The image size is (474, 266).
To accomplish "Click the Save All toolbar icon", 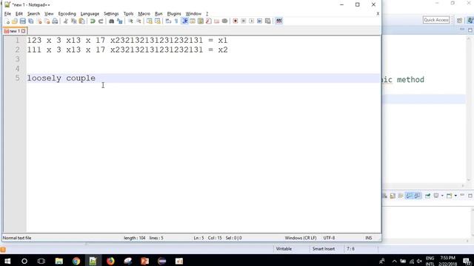I will pos(31,21).
